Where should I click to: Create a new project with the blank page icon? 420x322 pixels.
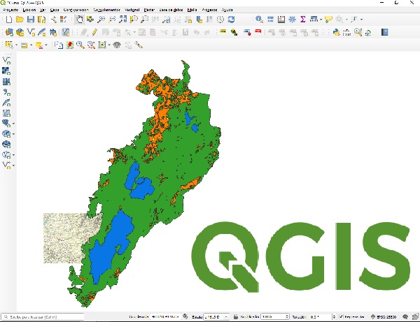pos(9,20)
